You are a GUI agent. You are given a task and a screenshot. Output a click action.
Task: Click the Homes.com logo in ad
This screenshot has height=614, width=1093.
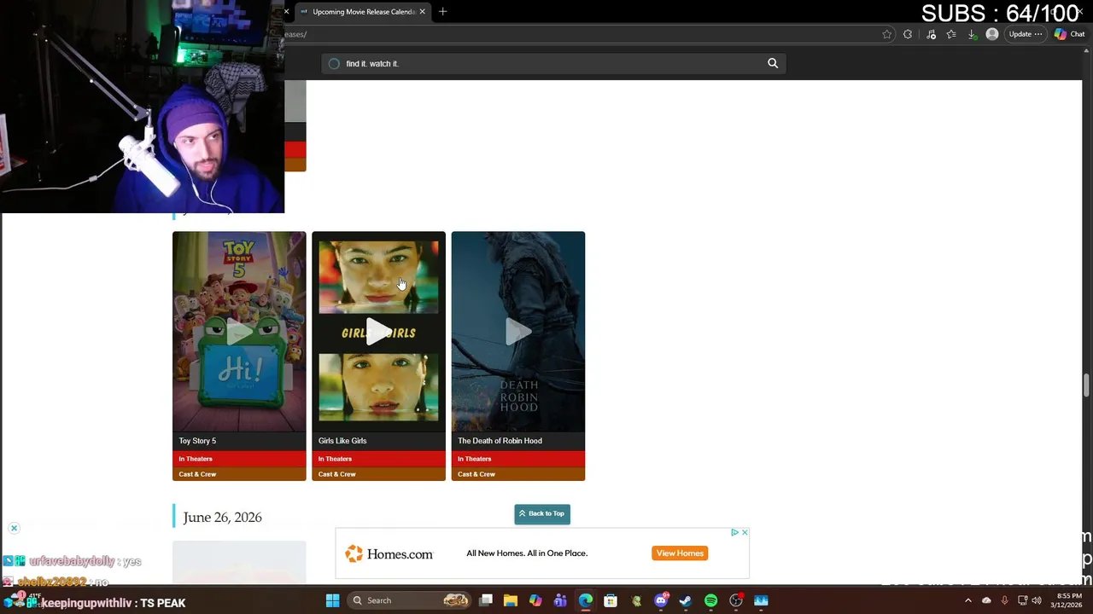(389, 554)
